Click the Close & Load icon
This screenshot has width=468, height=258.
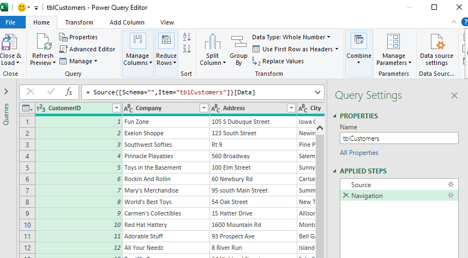[10, 42]
